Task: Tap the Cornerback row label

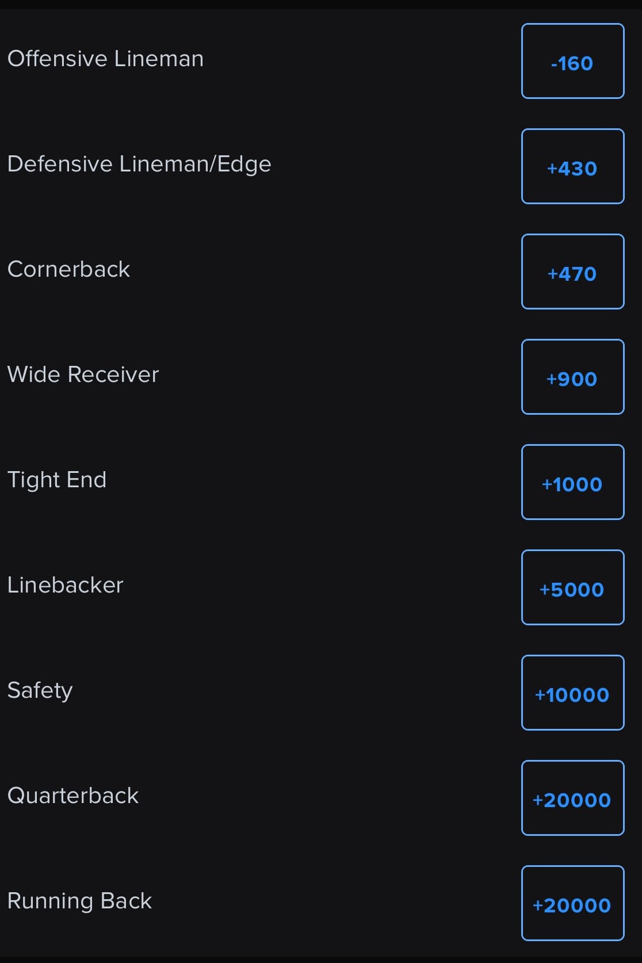Action: point(68,269)
